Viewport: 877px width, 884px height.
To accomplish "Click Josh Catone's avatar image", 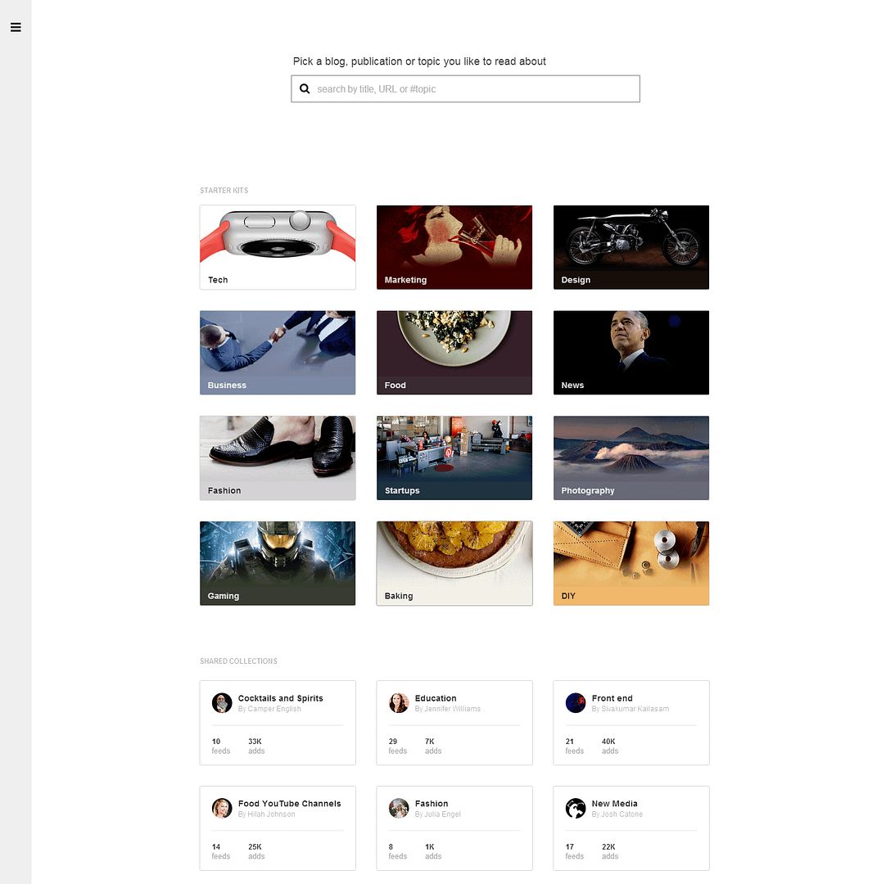I will click(576, 808).
